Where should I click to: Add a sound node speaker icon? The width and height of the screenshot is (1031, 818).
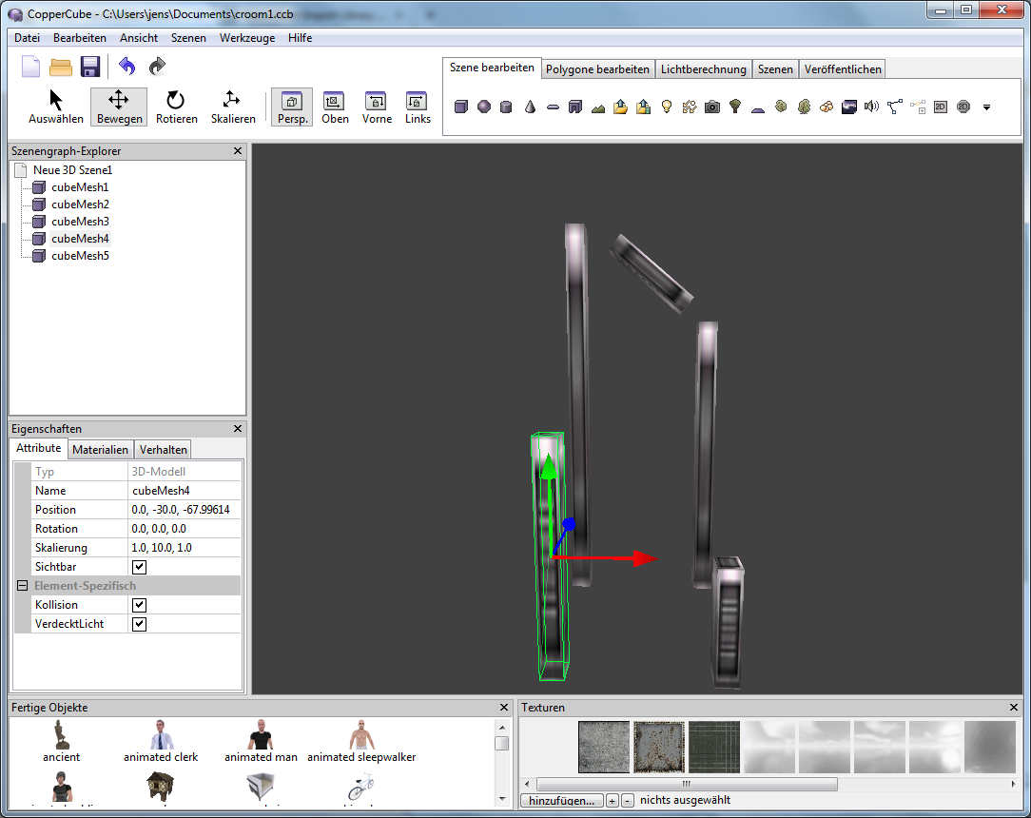tap(871, 107)
